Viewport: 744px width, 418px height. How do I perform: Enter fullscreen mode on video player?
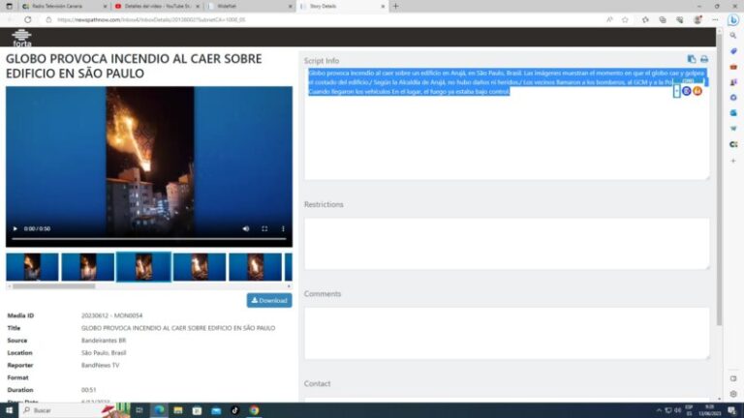264,228
